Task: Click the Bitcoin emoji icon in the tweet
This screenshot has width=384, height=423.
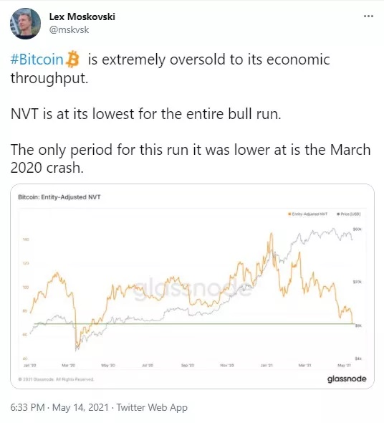Action: [72, 59]
